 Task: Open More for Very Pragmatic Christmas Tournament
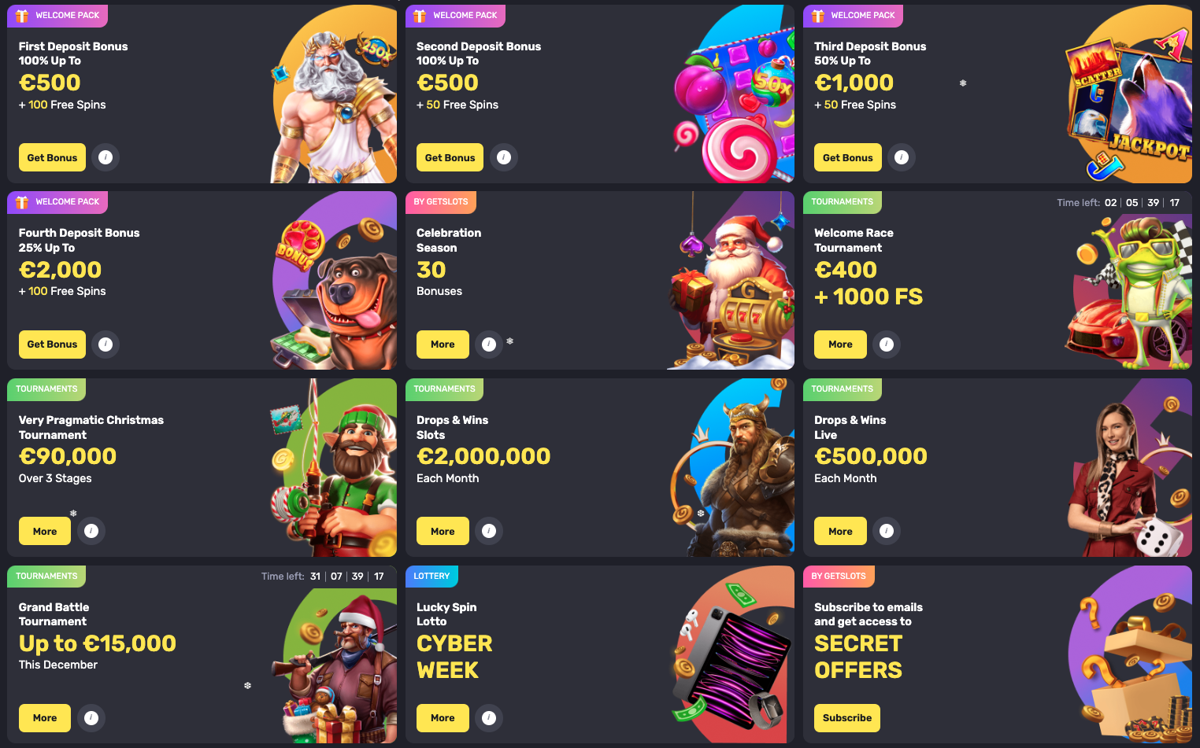(45, 531)
